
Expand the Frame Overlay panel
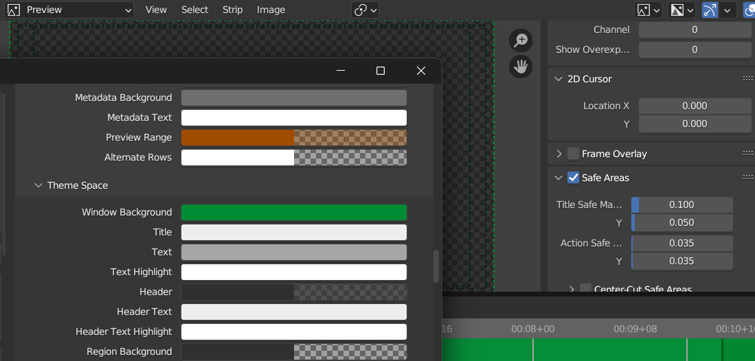pyautogui.click(x=559, y=154)
